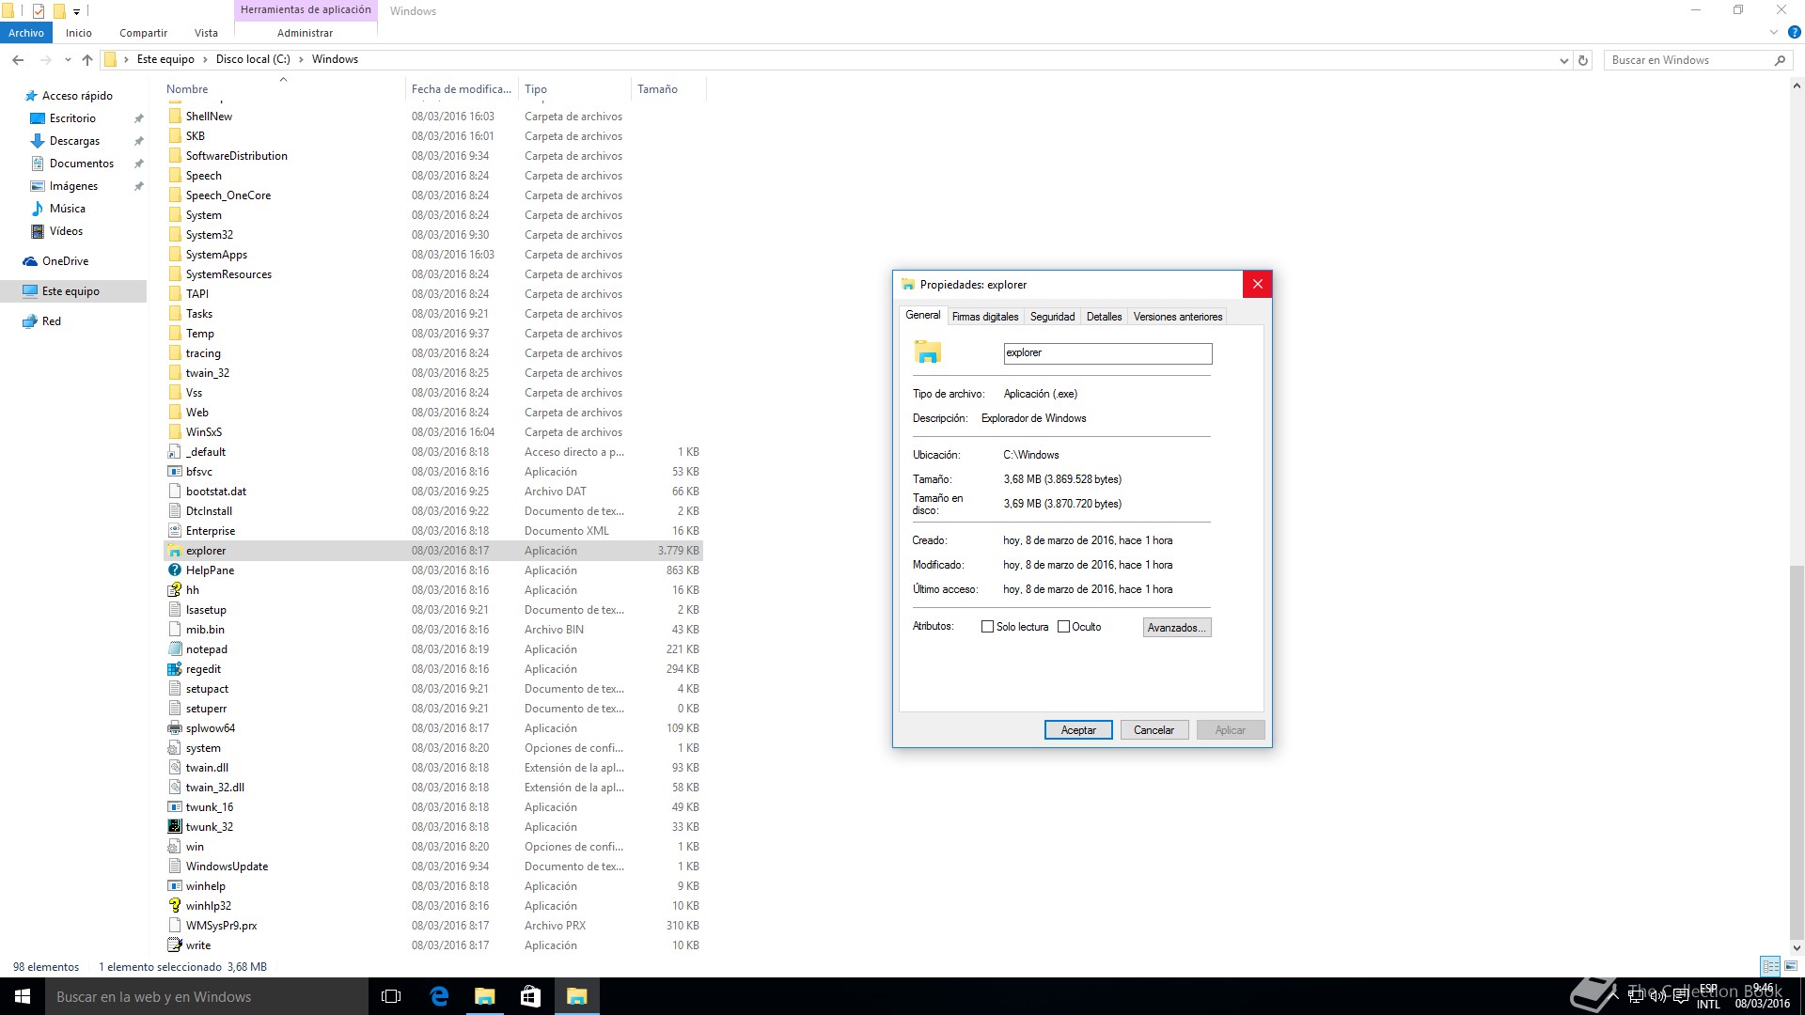Open the Store from the taskbar
Image resolution: width=1805 pixels, height=1015 pixels.
(530, 996)
